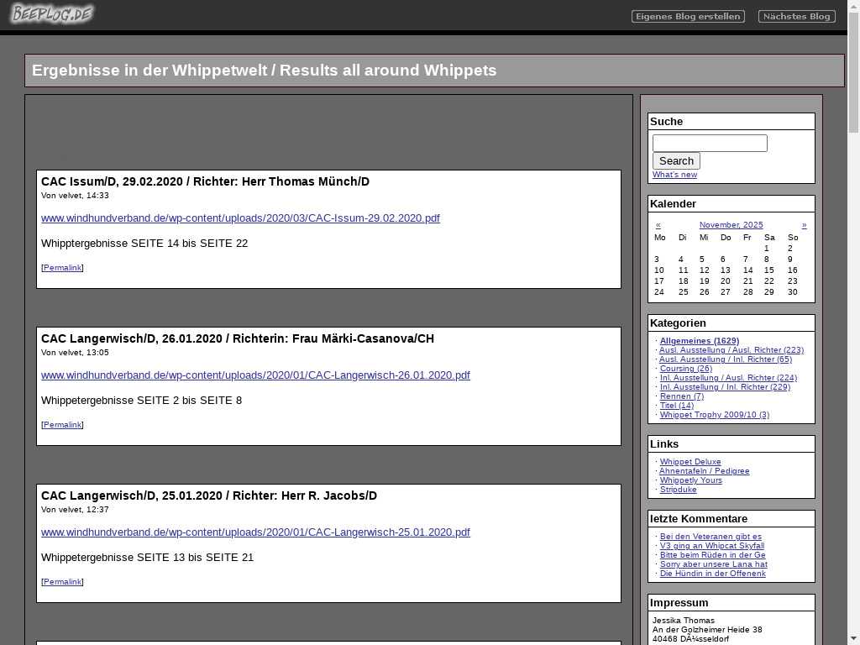Image resolution: width=860 pixels, height=645 pixels.
Task: Go to previous month in calendar
Action: click(x=658, y=225)
